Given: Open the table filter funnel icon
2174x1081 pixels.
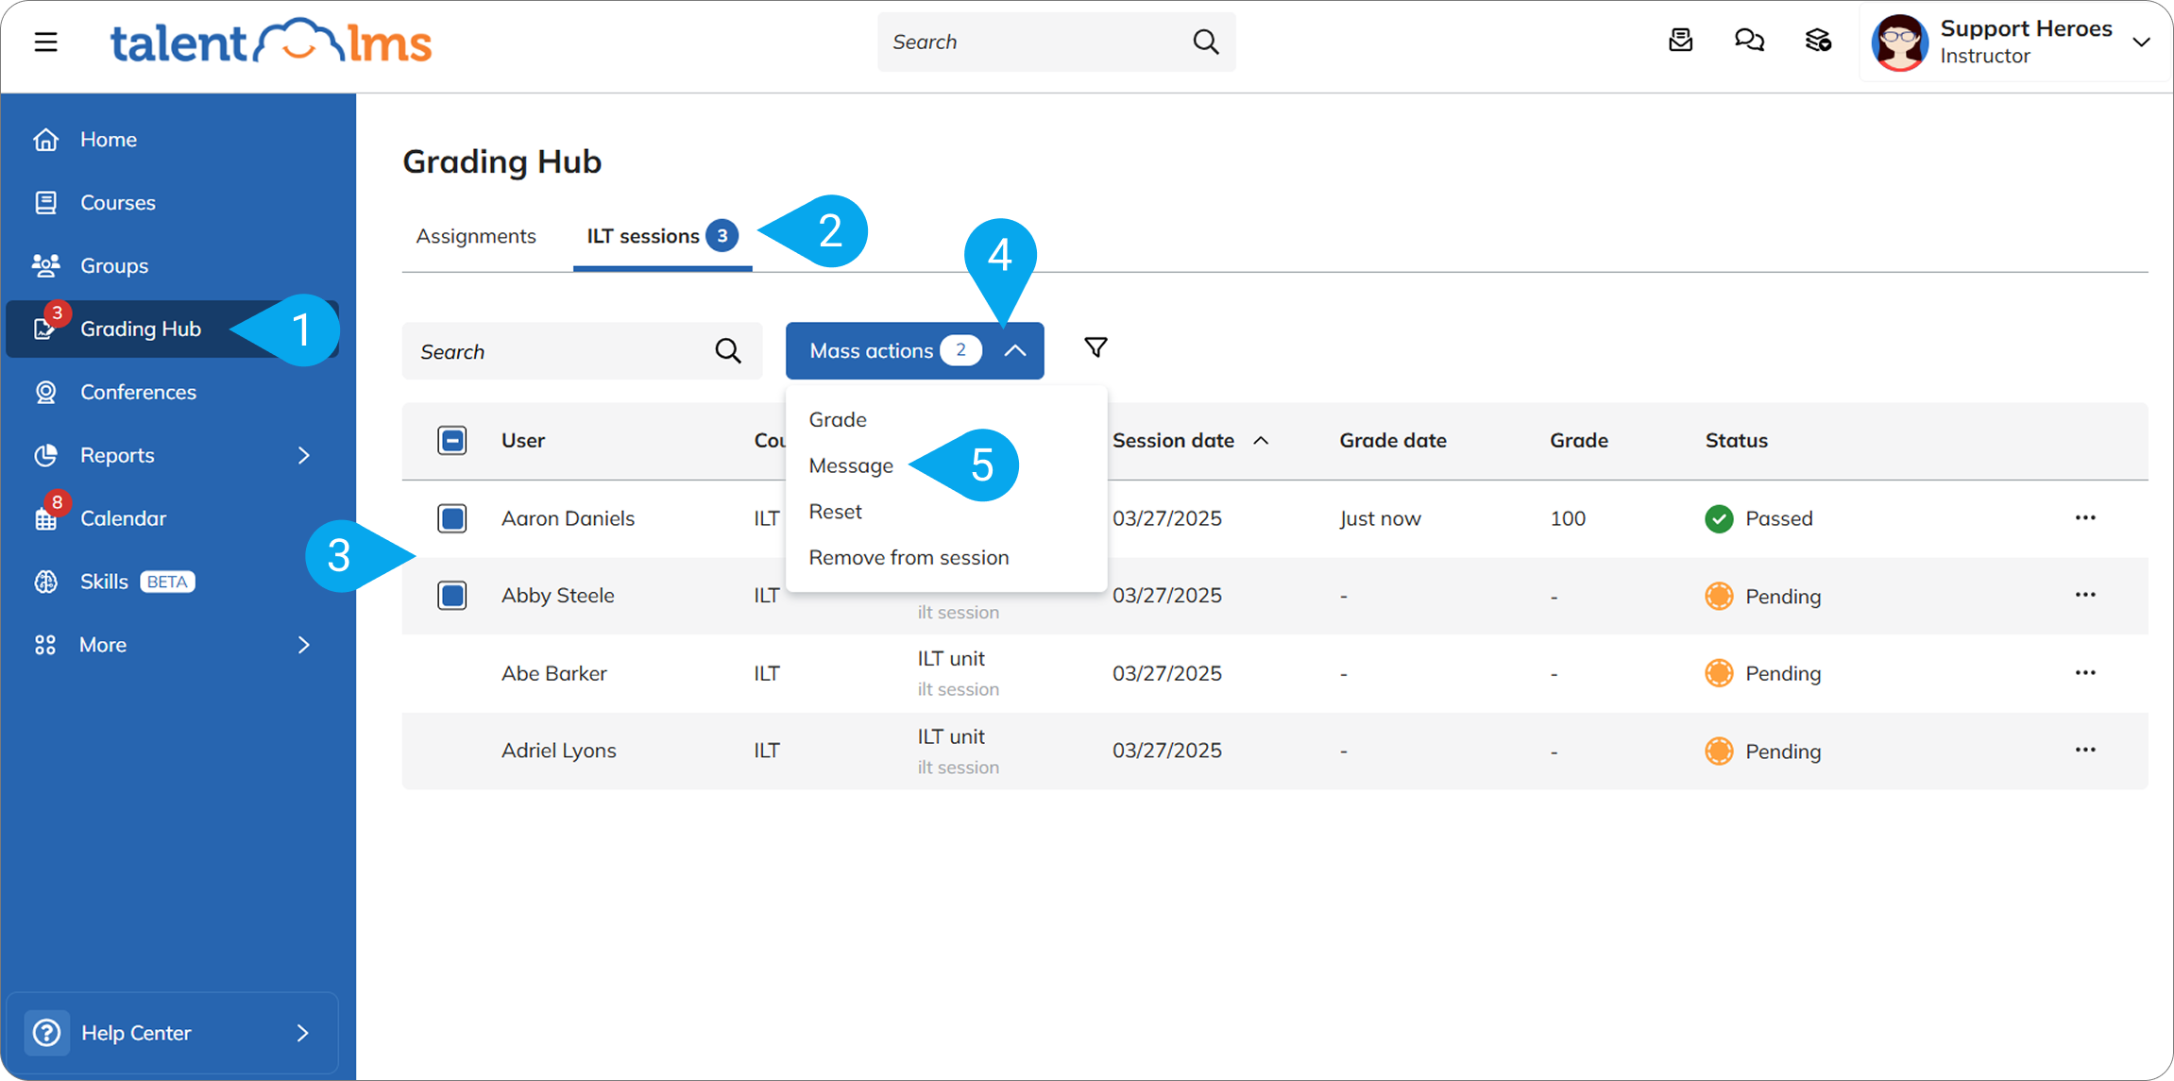Looking at the screenshot, I should [x=1095, y=347].
